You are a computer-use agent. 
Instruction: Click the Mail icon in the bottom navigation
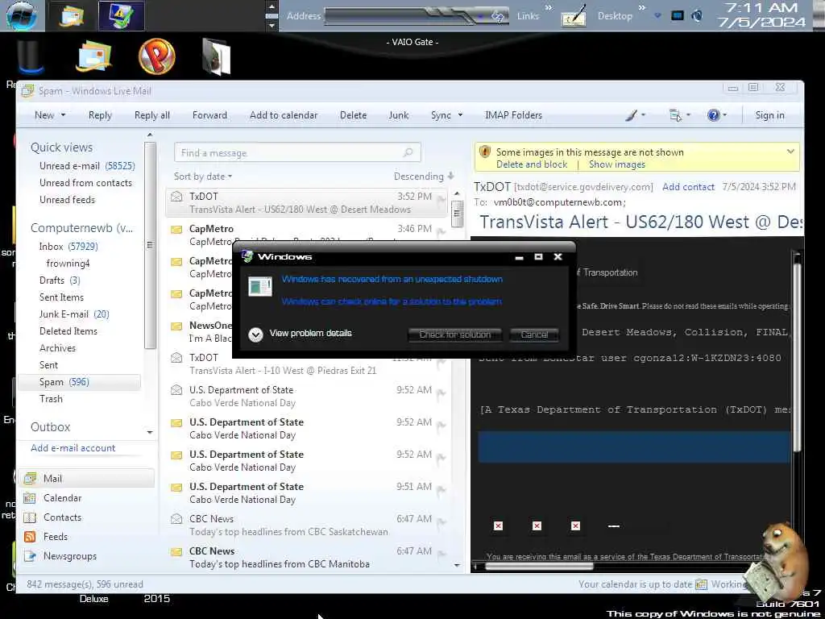tap(30, 479)
